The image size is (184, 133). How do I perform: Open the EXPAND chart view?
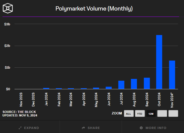coord(31,128)
